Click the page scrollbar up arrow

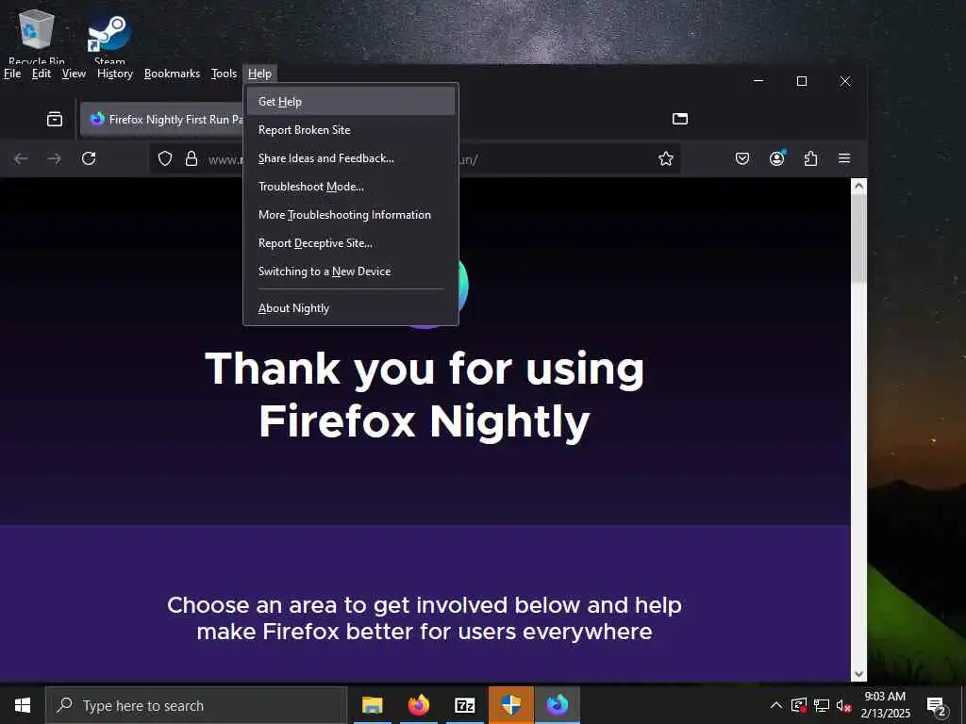(x=858, y=186)
